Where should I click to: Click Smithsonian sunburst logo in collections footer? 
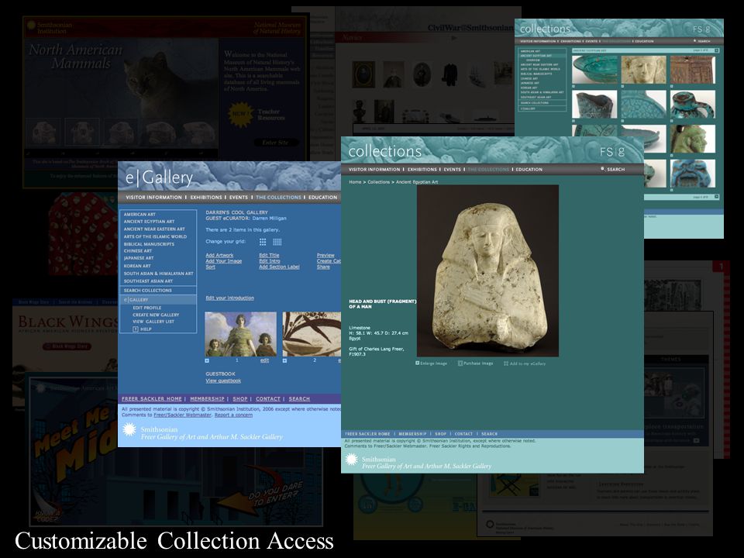click(351, 460)
